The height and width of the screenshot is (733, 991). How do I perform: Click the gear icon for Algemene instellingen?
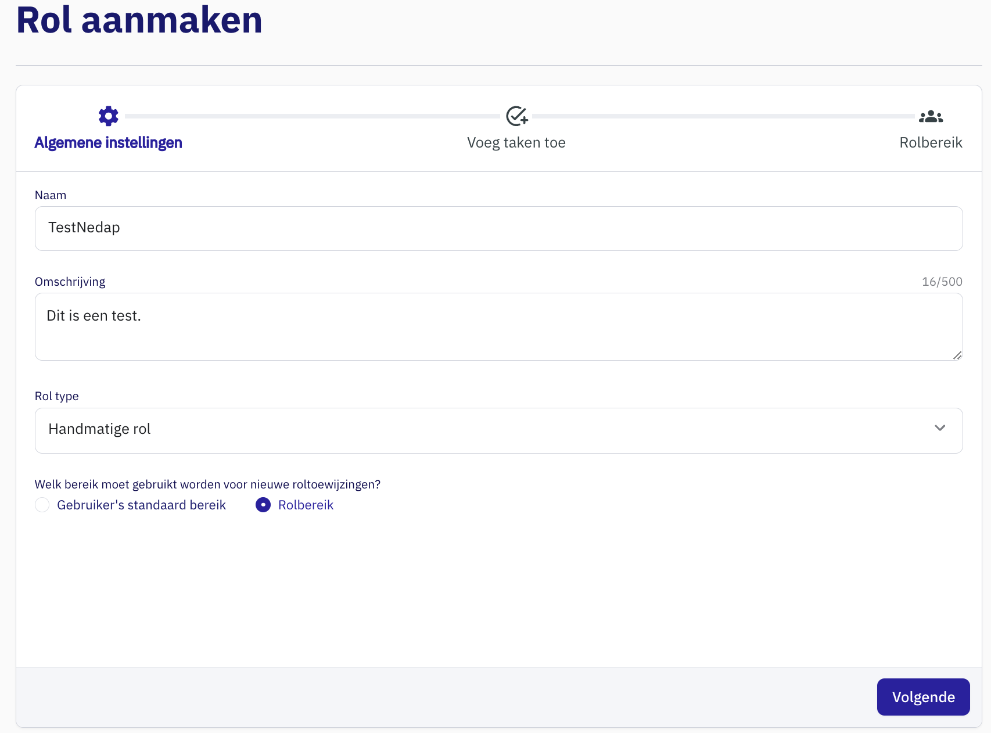(109, 116)
